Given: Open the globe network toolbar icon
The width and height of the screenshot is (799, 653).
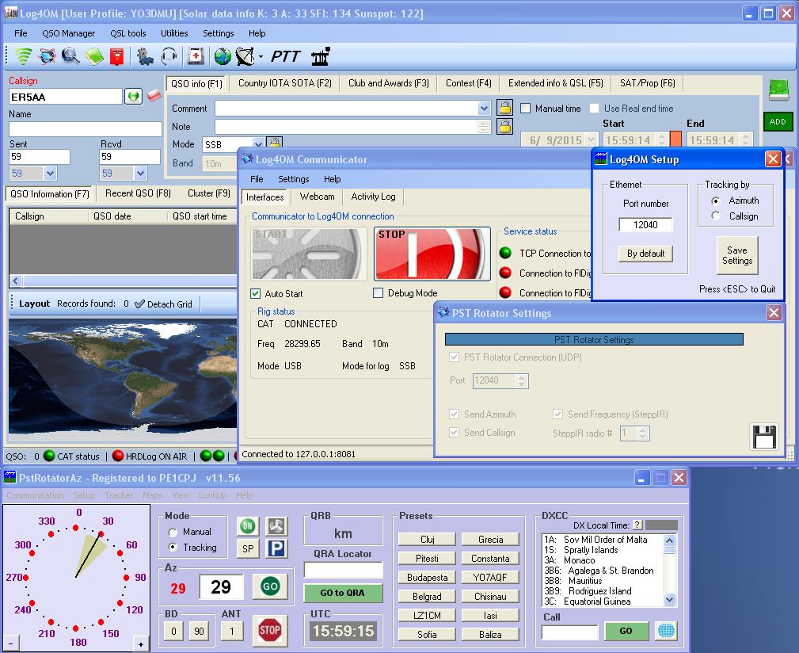Looking at the screenshot, I should tap(47, 56).
